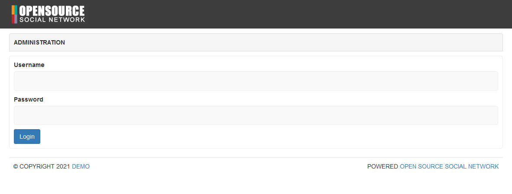
Task: Click the SOCIAL NETWORK logo subtitle
Action: (x=52, y=20)
